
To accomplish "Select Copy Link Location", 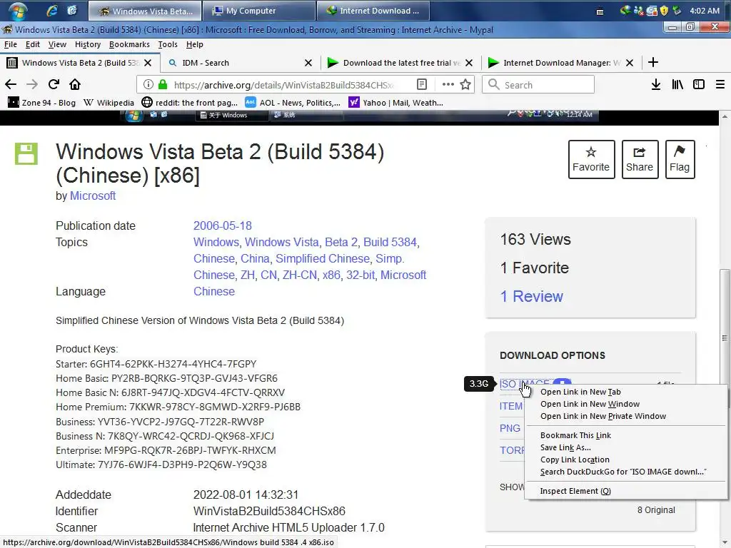I will 625,460.
